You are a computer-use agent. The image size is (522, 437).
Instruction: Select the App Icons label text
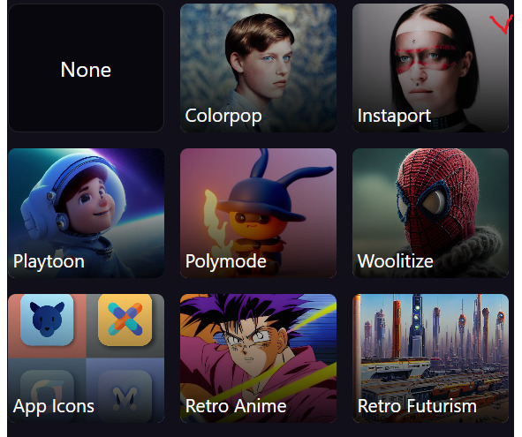[x=54, y=406]
